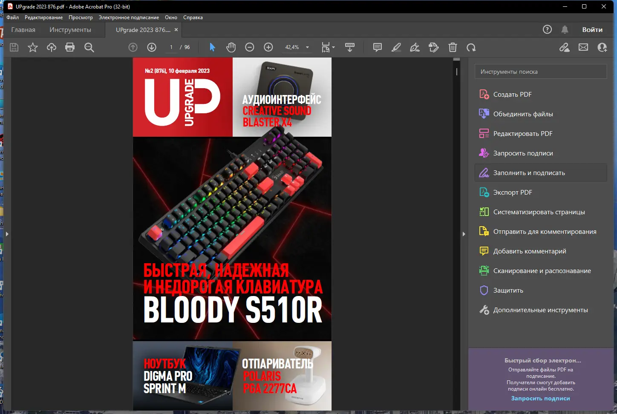Open the Создать PDF tool
617x414 pixels.
coord(541,95)
